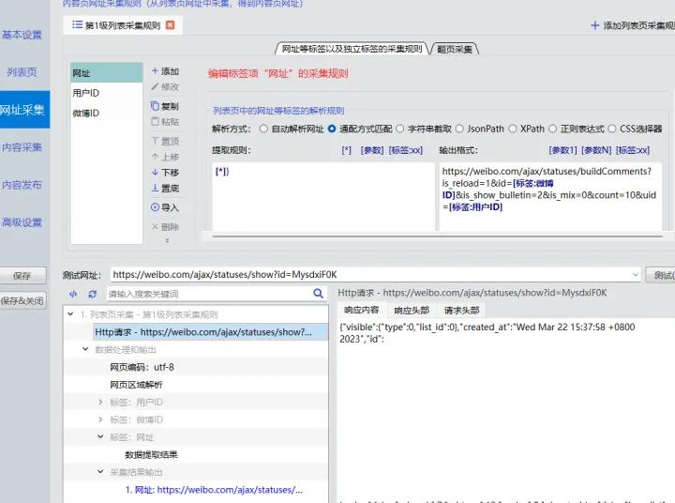The width and height of the screenshot is (675, 503).
Task: Focus the 请输入搜索关键词 search field
Action: tap(210, 294)
